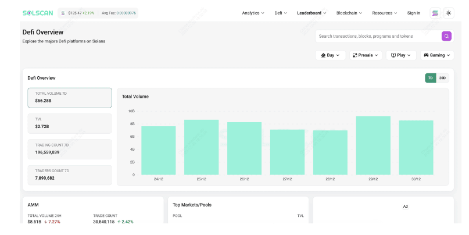469x235 pixels.
Task: Open the Solana network selector icon
Action: [435, 13]
